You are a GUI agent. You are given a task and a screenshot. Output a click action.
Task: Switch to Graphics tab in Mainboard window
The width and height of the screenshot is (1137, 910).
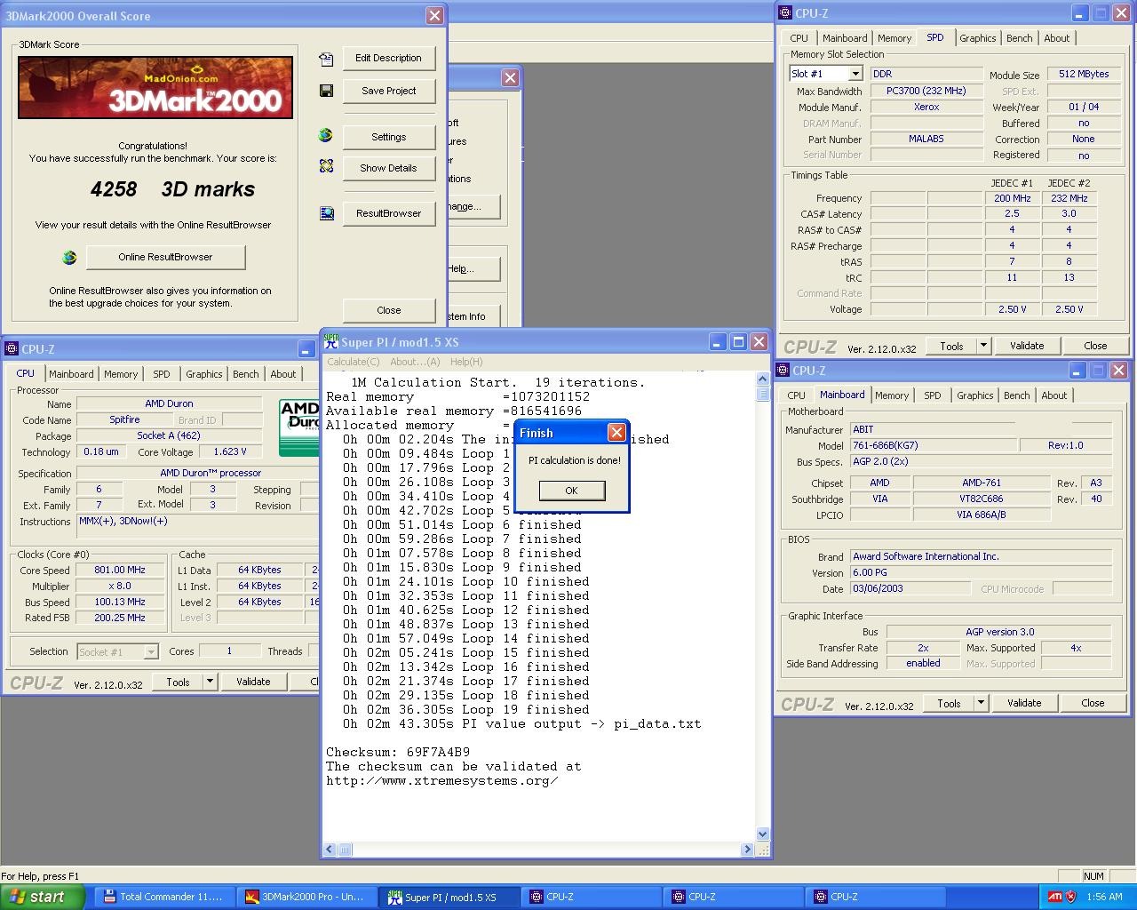(974, 395)
